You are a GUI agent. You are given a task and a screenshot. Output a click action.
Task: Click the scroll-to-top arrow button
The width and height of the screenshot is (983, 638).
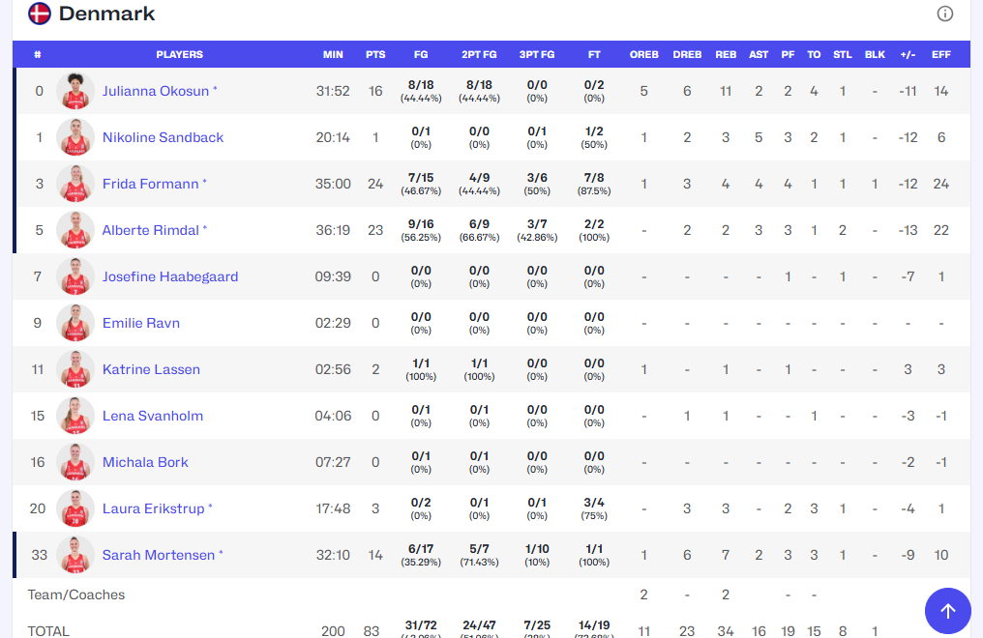[947, 610]
